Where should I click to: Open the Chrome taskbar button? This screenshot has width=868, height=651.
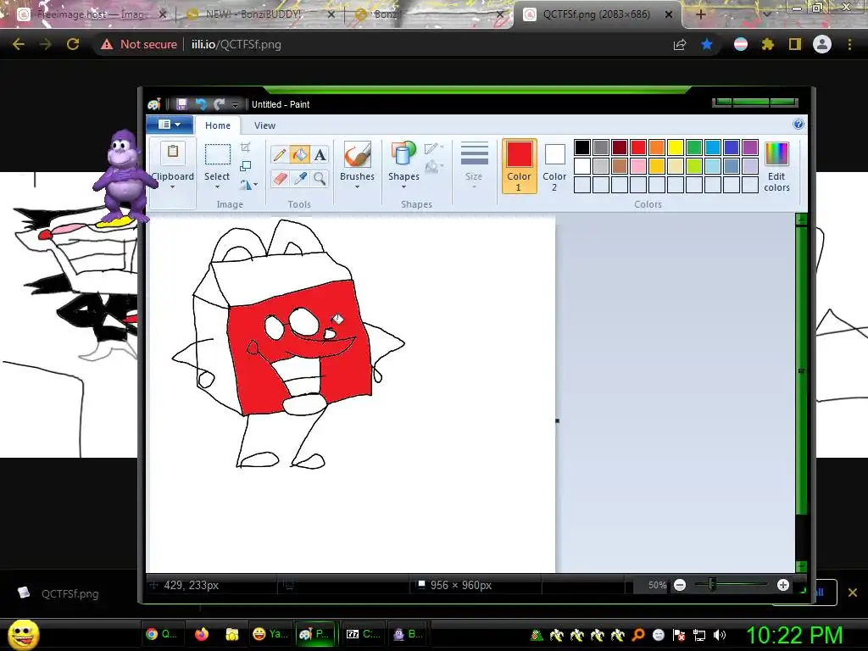coord(161,634)
